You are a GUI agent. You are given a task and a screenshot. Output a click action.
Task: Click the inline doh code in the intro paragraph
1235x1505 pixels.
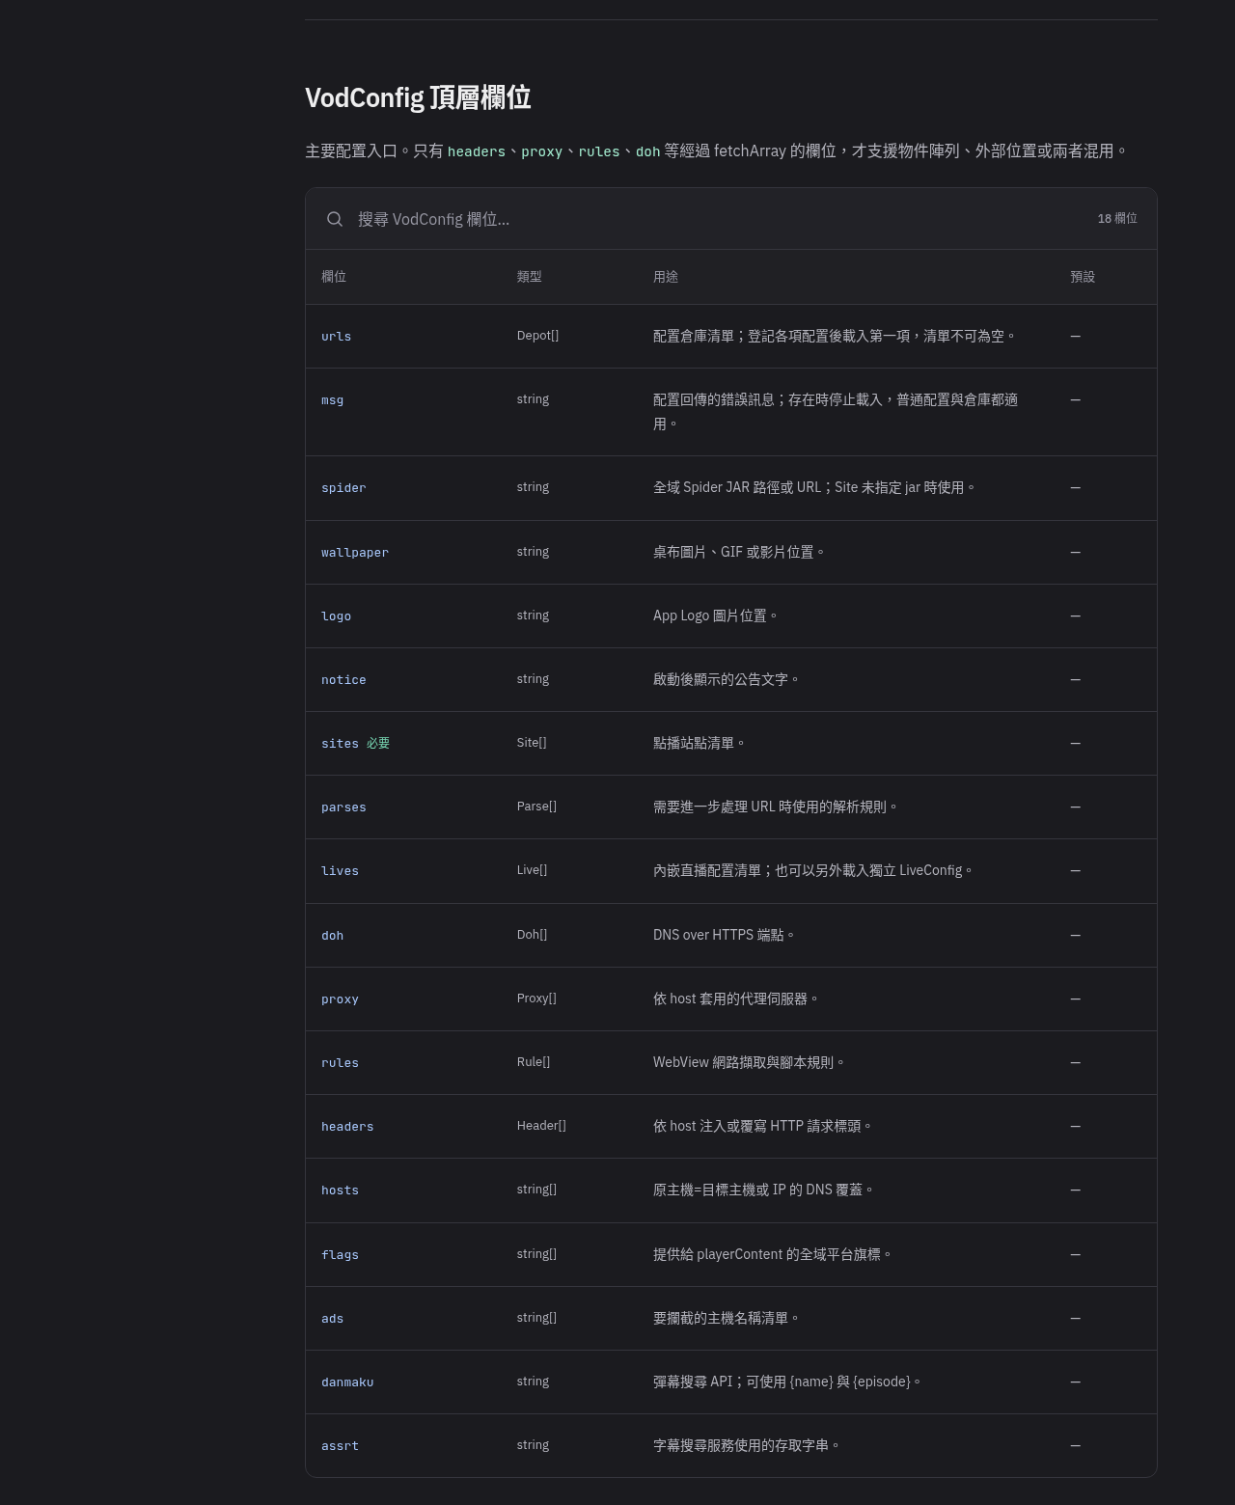[648, 151]
